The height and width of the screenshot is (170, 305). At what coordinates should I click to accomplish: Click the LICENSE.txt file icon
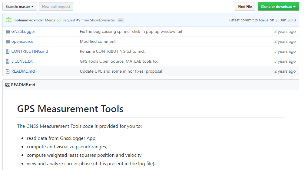8,61
